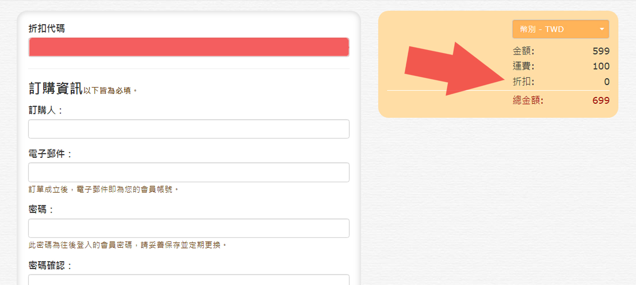Focus the red 折扣代碼 discount code field
Image resolution: width=636 pixels, height=285 pixels.
coord(189,47)
